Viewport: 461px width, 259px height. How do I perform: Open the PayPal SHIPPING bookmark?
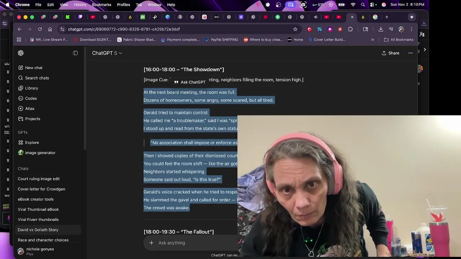pyautogui.click(x=221, y=40)
